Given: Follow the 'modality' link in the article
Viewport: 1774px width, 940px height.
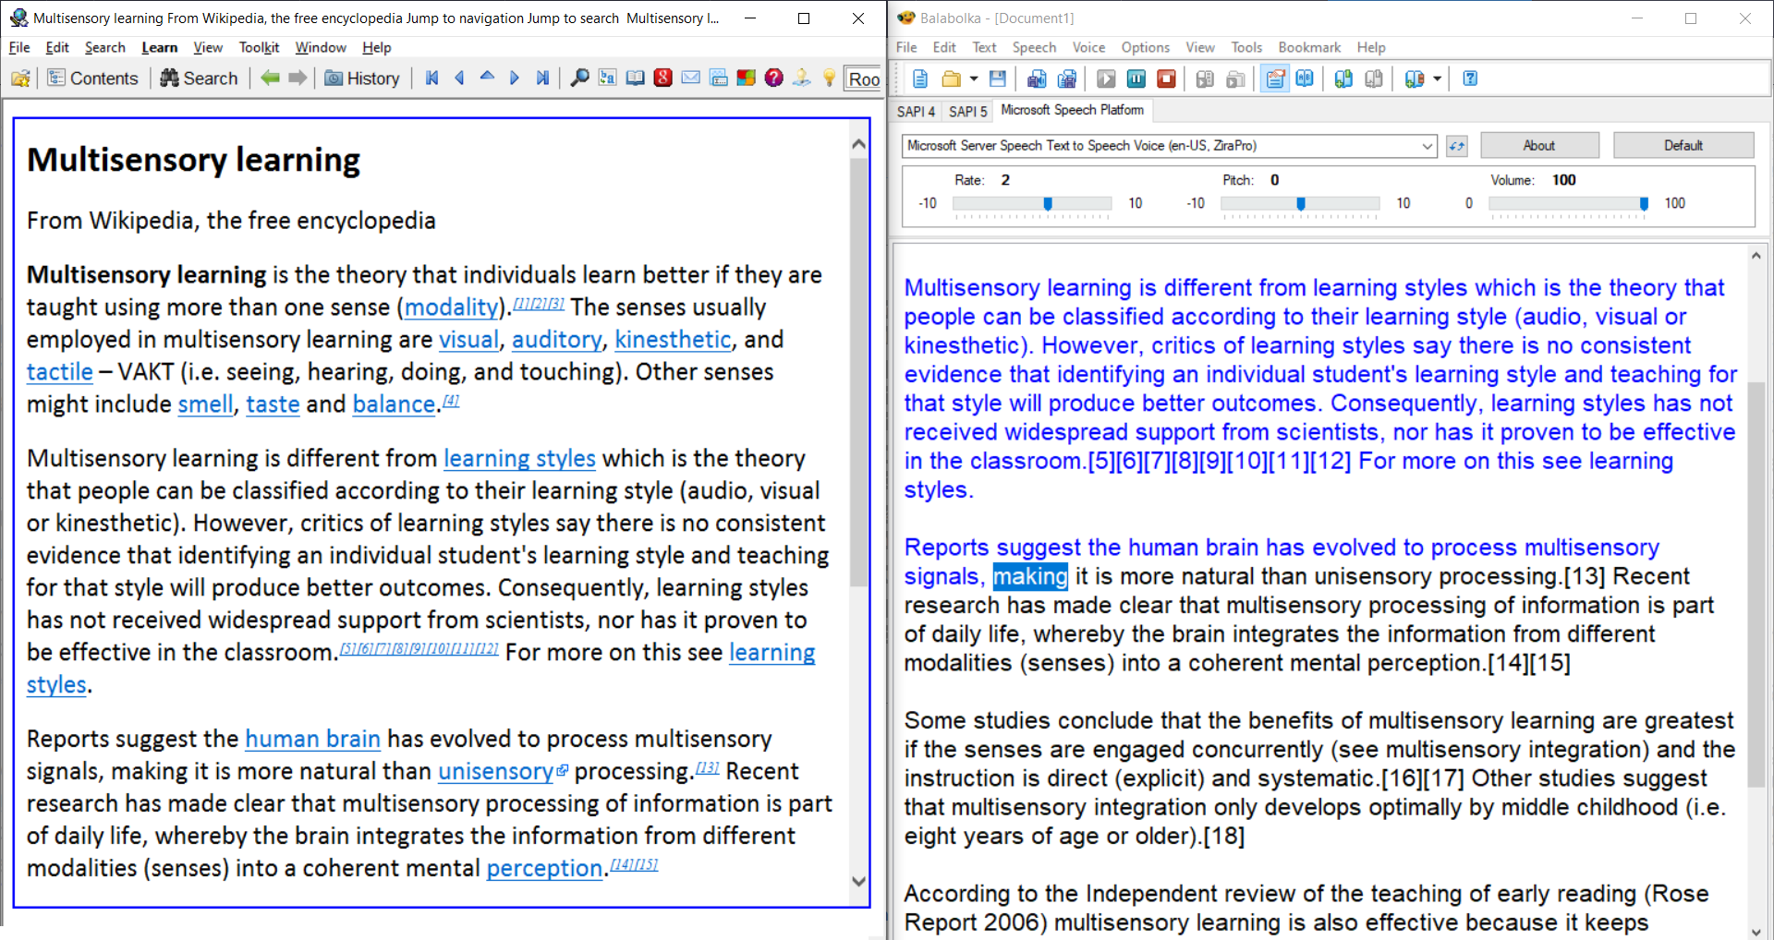Looking at the screenshot, I should pos(451,307).
